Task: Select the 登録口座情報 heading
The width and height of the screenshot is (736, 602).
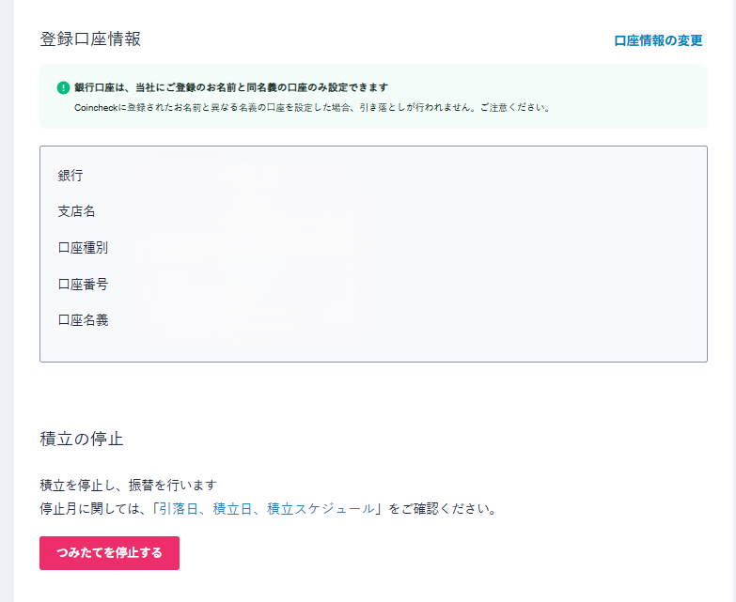Action: point(90,39)
